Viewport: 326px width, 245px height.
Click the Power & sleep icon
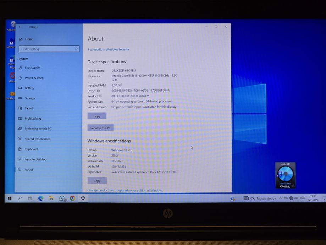pyautogui.click(x=20, y=78)
